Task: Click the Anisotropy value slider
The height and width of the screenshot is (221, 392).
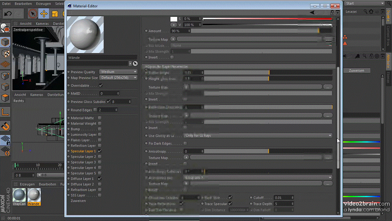Action: click(268, 151)
